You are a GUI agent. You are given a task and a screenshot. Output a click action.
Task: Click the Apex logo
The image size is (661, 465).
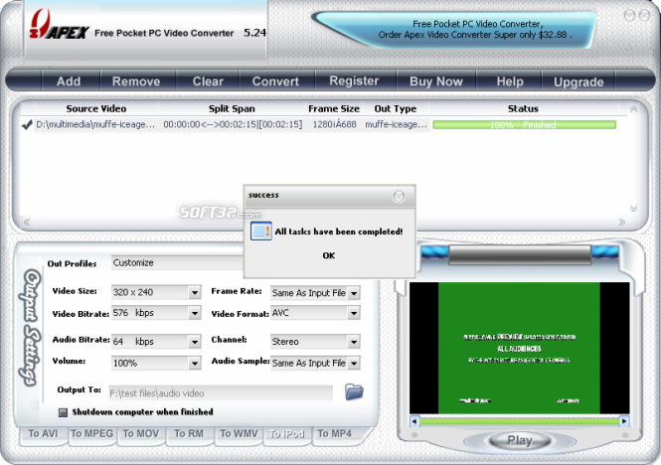59,25
